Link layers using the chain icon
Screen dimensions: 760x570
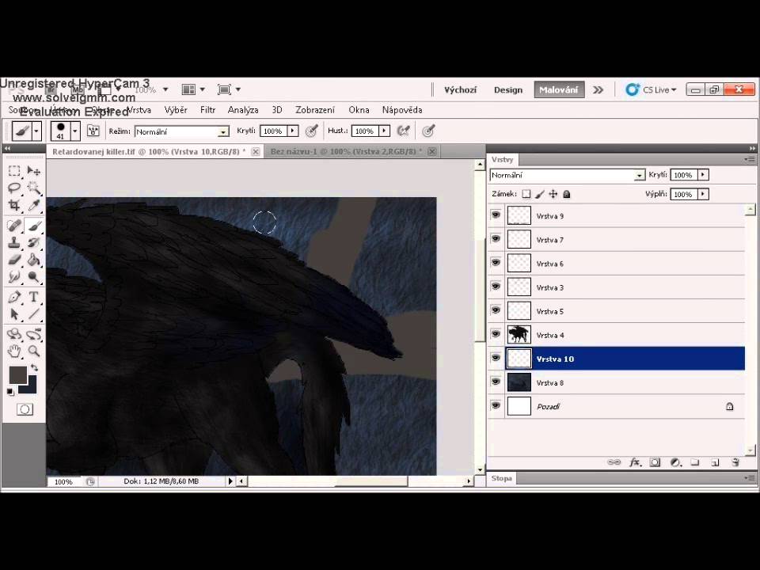pos(614,462)
